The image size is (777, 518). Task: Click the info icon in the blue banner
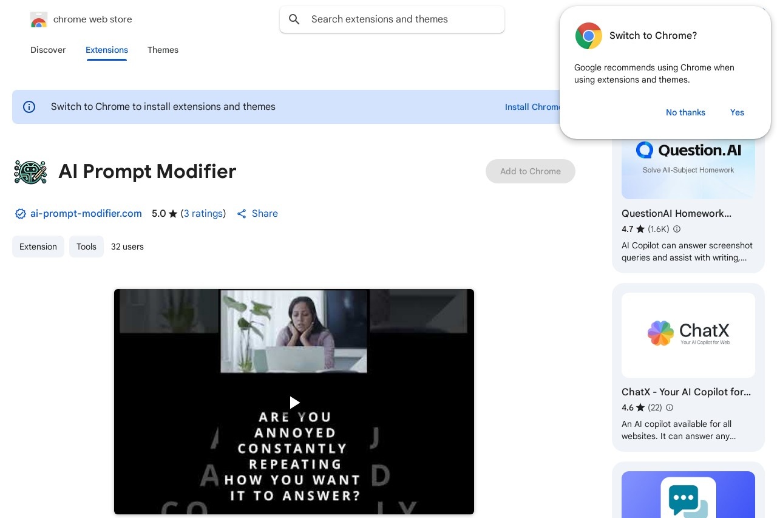[x=29, y=107]
